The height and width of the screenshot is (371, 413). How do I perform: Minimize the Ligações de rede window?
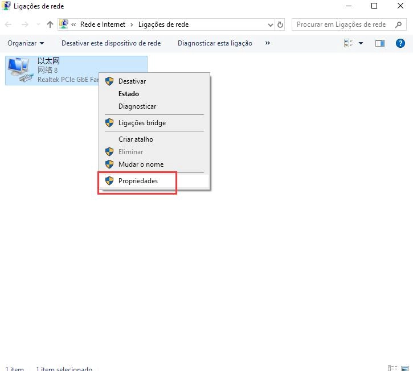349,6
